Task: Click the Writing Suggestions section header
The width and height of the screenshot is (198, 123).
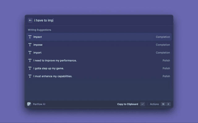Action: click(40, 30)
